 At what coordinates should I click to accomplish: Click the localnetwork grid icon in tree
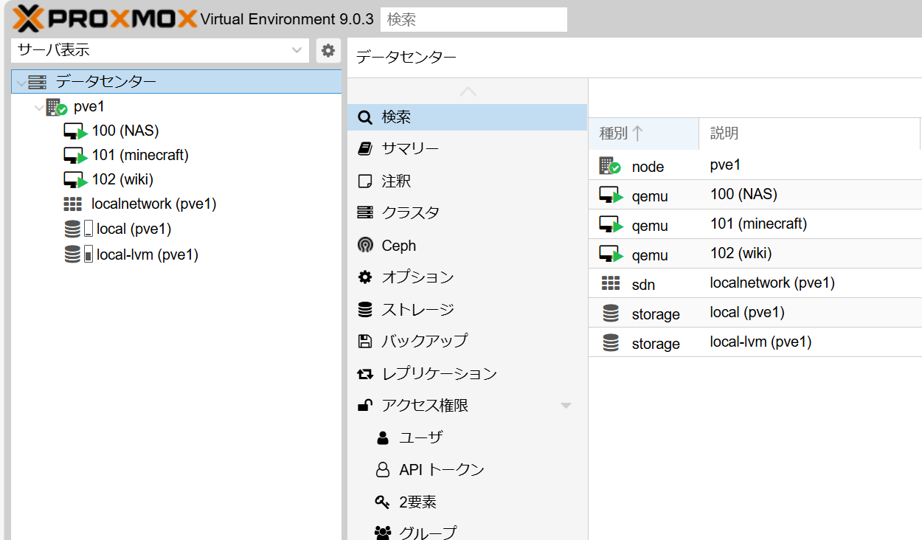pos(72,204)
